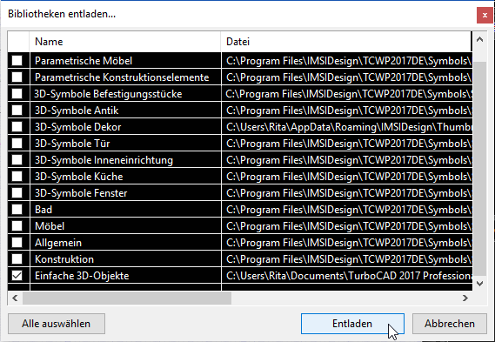
Task: Check the Parametrische Möbel checkbox
Action: pos(17,61)
